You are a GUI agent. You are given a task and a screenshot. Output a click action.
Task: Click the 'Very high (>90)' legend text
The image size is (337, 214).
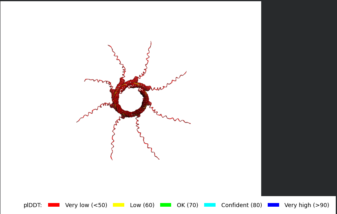(x=307, y=205)
